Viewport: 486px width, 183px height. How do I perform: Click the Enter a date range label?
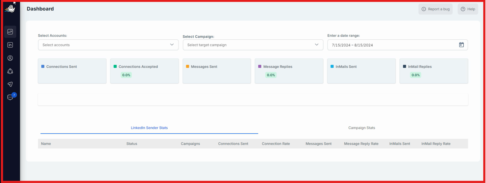click(343, 36)
